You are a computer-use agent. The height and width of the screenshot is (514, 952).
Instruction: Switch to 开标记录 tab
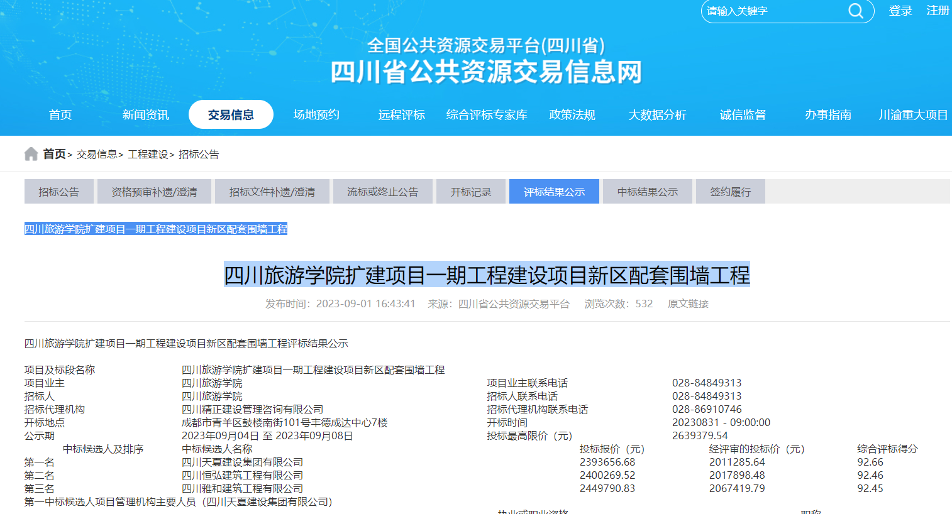click(x=471, y=192)
